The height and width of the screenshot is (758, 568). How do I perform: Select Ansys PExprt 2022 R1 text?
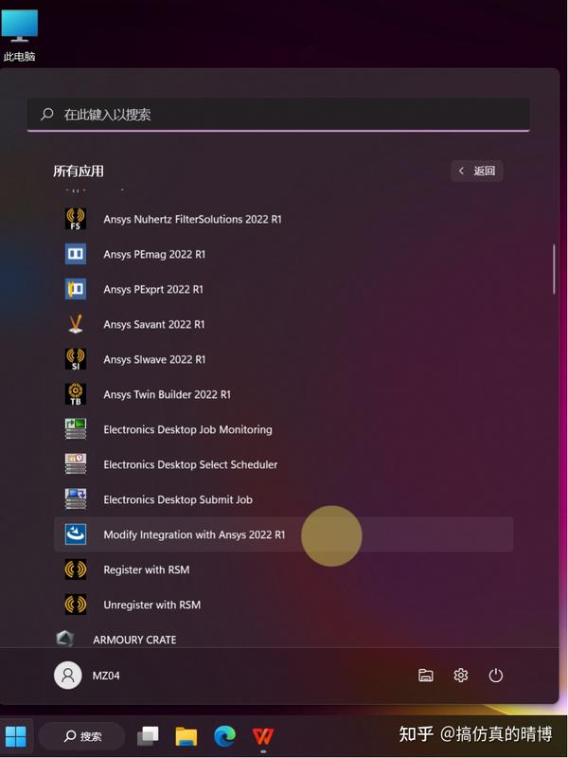153,289
